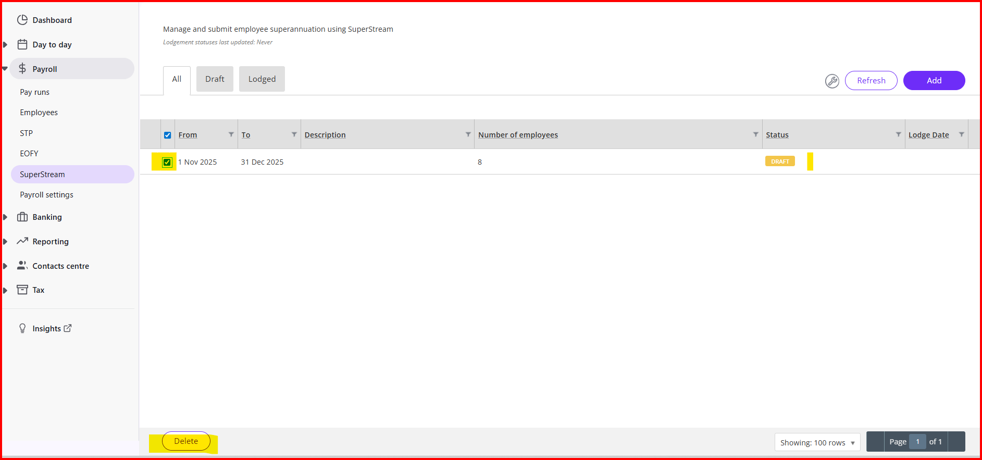Switch to the Draft tab
The width and height of the screenshot is (982, 460).
[215, 79]
